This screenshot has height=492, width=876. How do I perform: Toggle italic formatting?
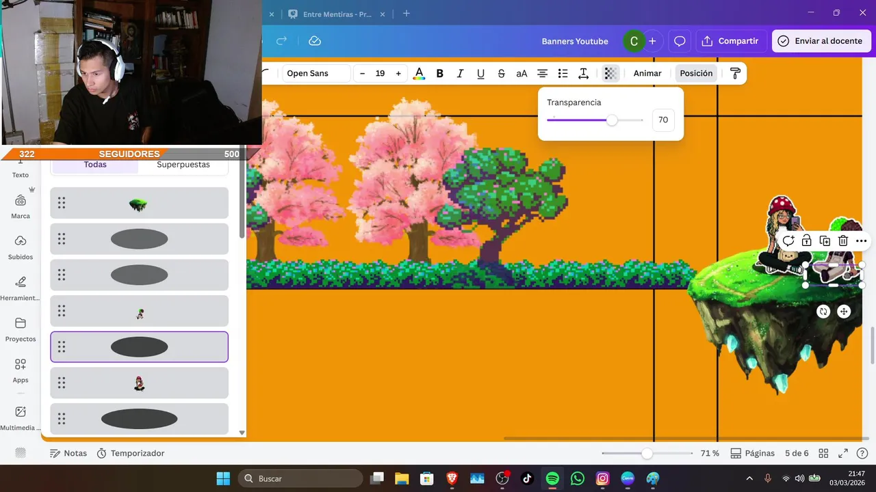[460, 73]
